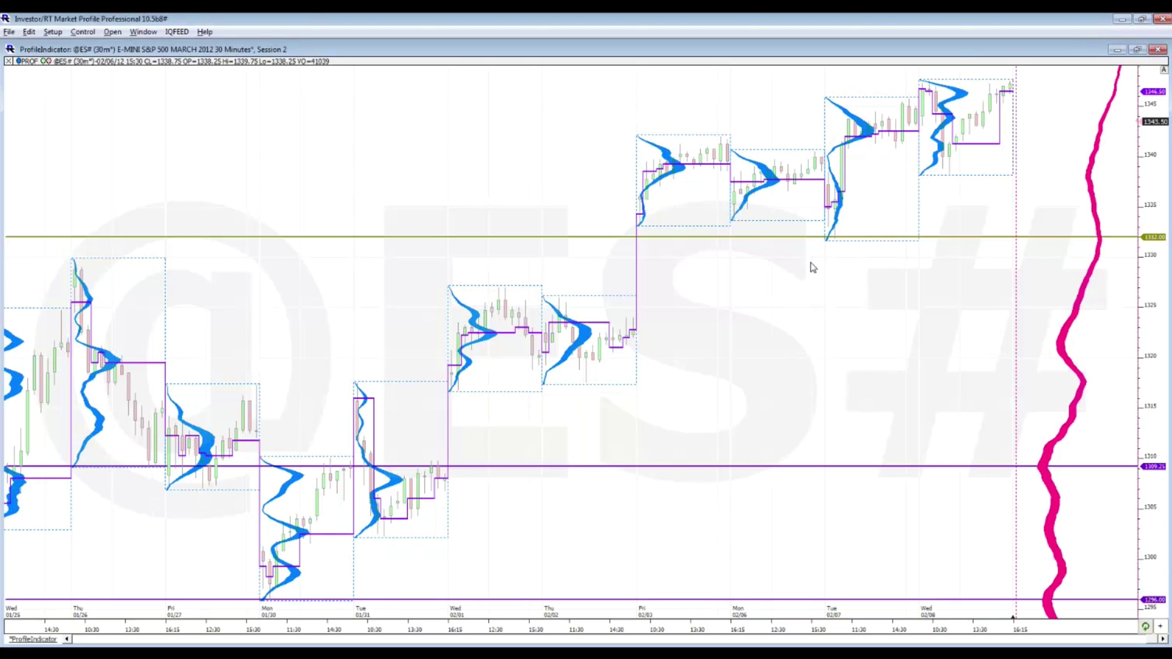Image resolution: width=1172 pixels, height=659 pixels.
Task: Click the green candle color circle in legend
Action: pyautogui.click(x=43, y=61)
